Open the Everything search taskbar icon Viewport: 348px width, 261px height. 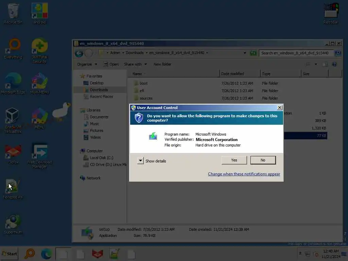click(30, 254)
